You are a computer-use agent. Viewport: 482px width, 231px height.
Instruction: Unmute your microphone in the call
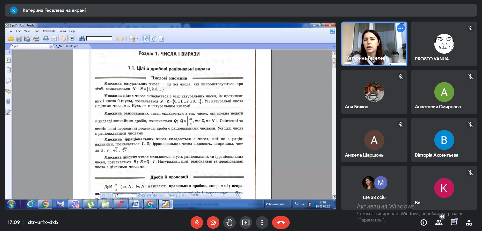tap(197, 222)
